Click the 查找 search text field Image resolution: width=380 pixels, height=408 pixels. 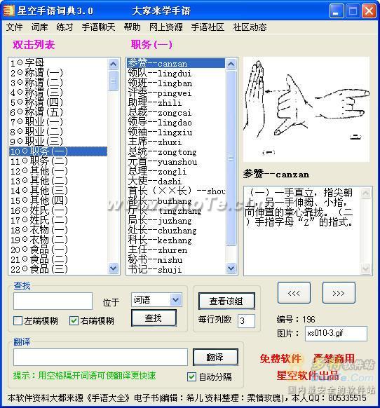point(53,301)
